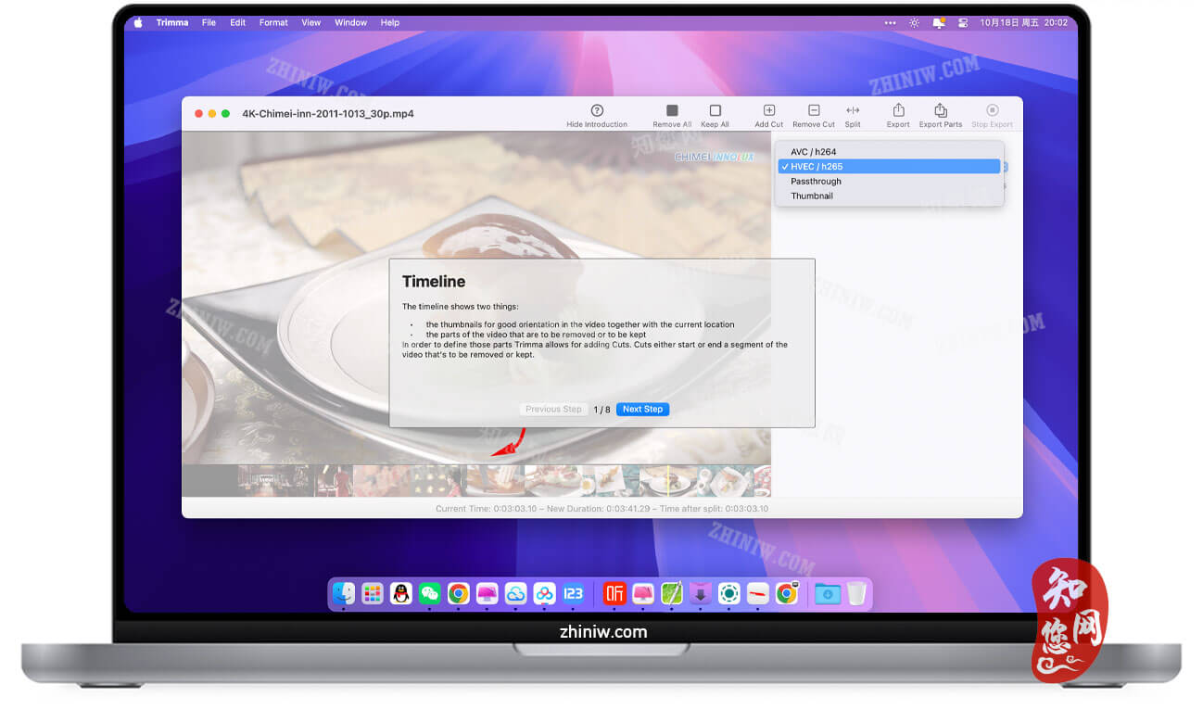Viewport: 1203px width, 722px height.
Task: Click the Hide Introduction help icon
Action: tap(597, 110)
